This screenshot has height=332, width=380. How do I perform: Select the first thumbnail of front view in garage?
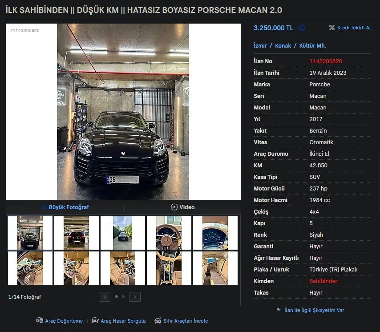click(30, 233)
